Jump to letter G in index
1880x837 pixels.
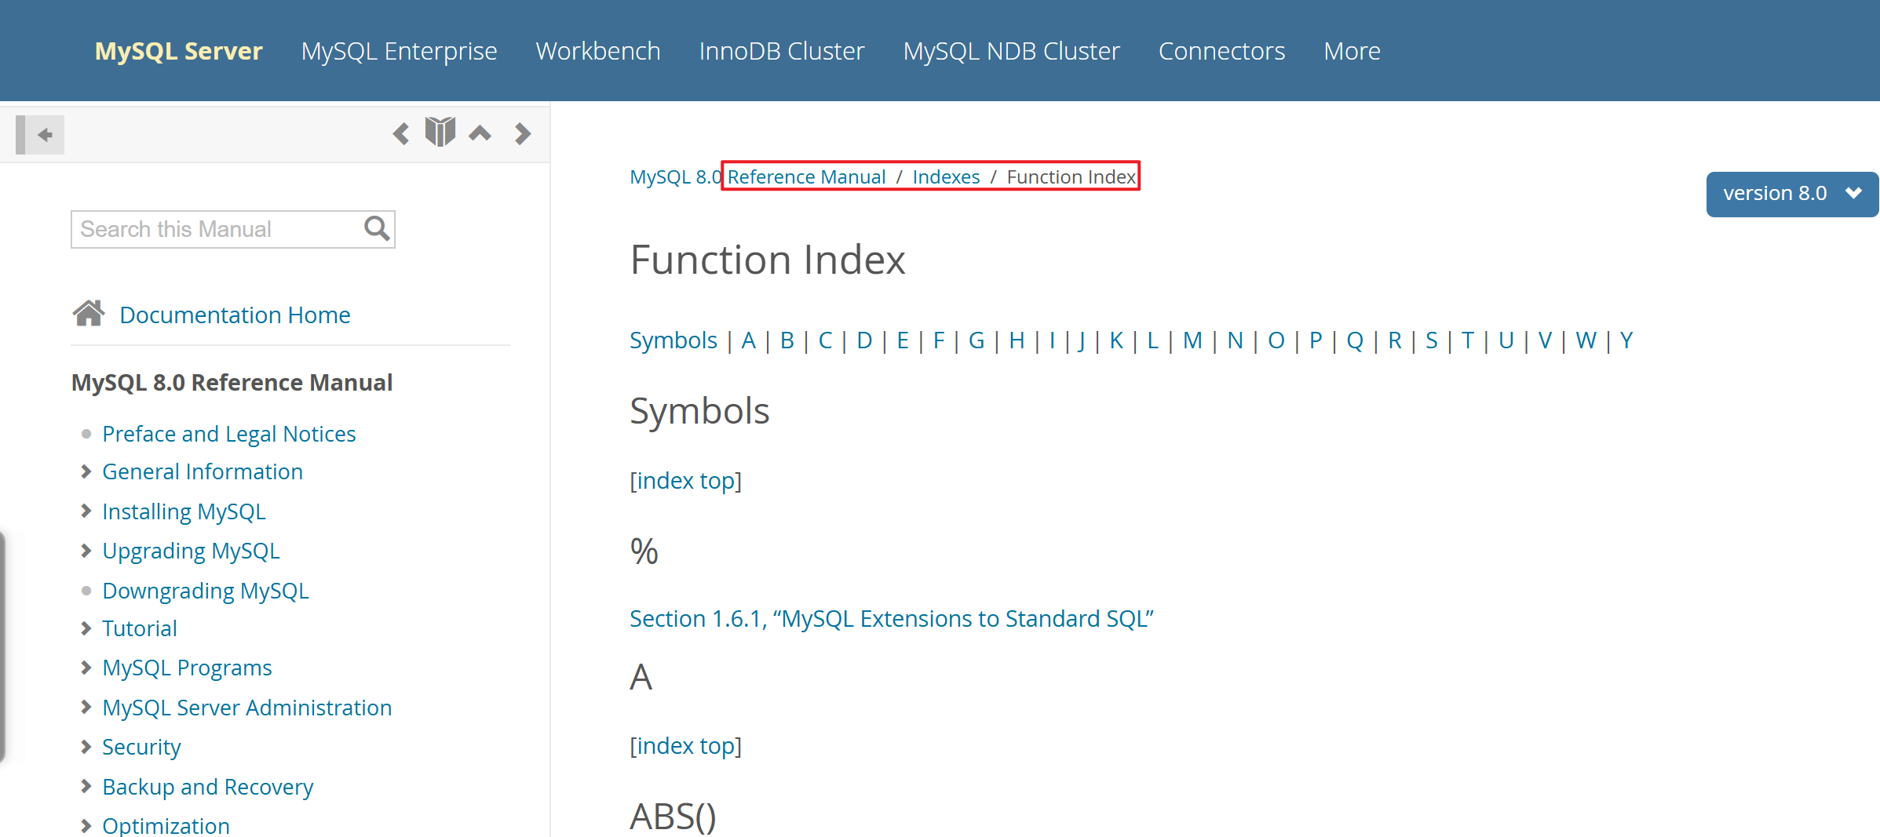pos(977,340)
